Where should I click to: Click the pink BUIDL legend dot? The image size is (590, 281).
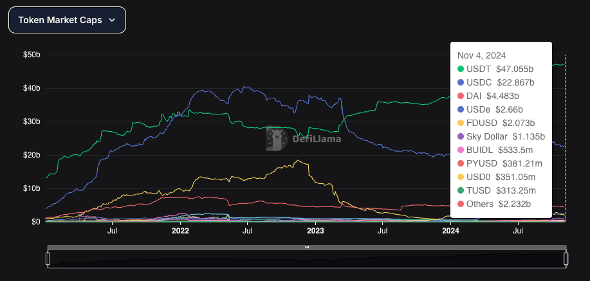461,150
